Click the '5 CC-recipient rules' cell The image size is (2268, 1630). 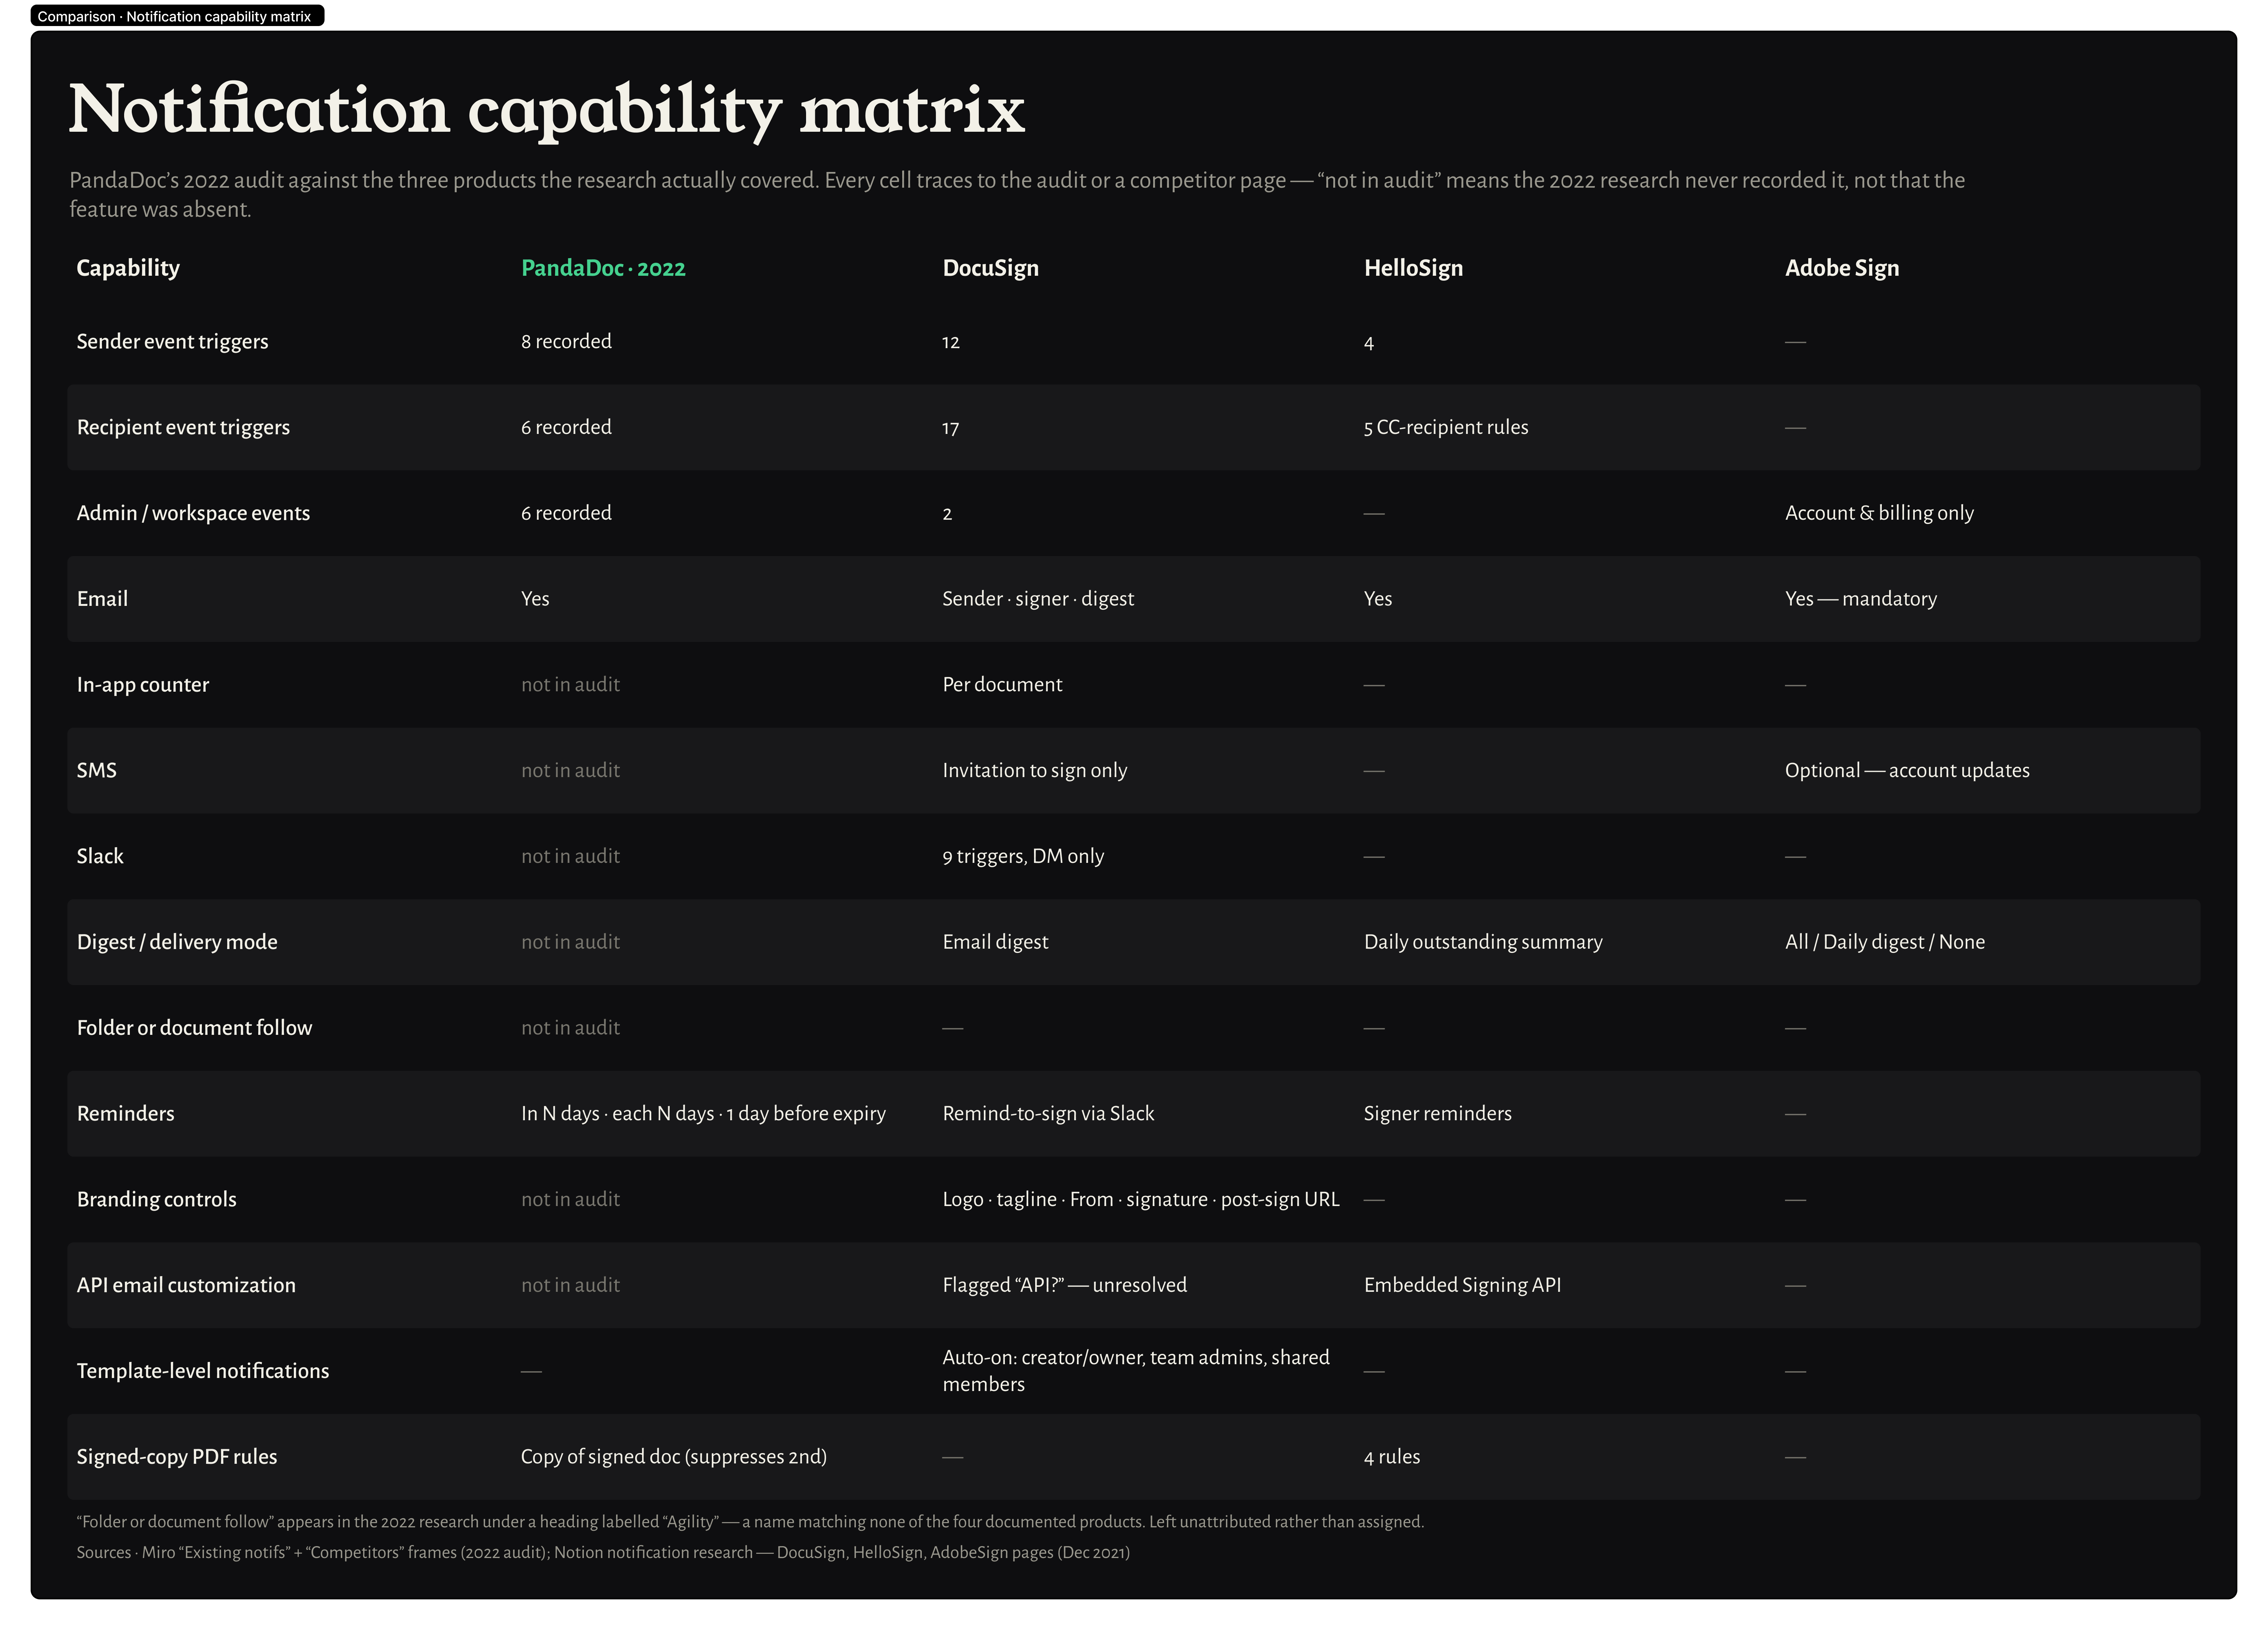[x=1446, y=428]
